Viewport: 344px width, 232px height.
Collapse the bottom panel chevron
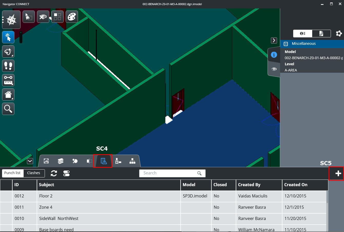pyautogui.click(x=30, y=161)
